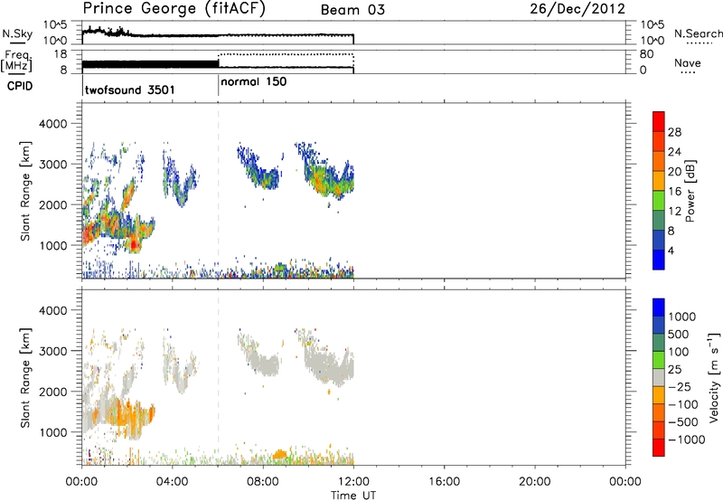
Task: Click the 'Nave' legend label
Action: point(688,63)
